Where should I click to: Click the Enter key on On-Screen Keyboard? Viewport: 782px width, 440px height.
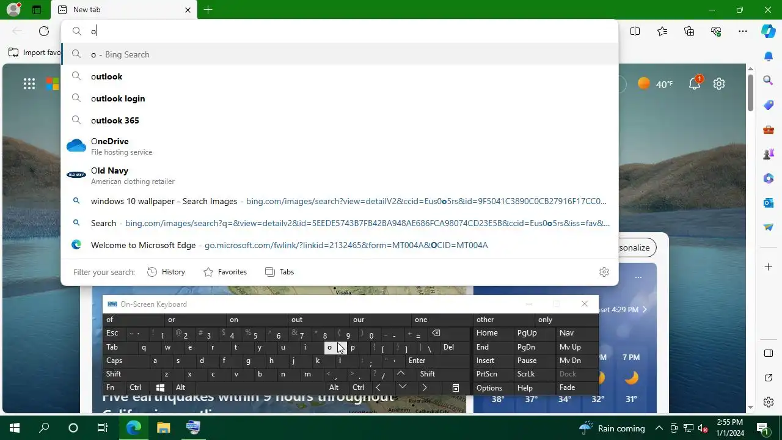point(438,361)
